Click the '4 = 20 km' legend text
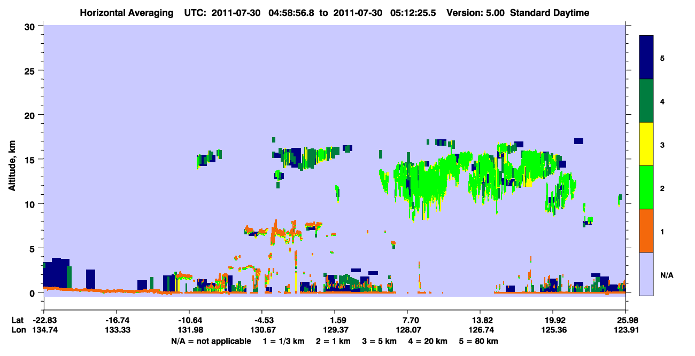Image resolution: width=695 pixels, height=356 pixels. (428, 341)
